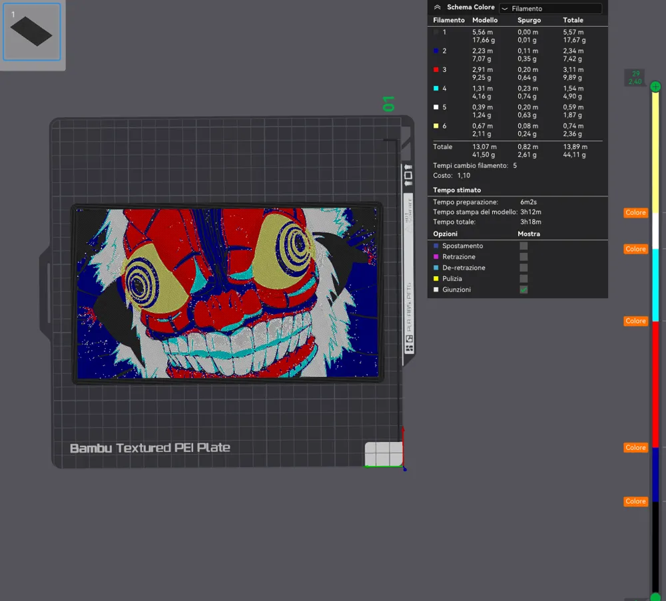Click the cyan segment of the layer slider

pos(655,286)
